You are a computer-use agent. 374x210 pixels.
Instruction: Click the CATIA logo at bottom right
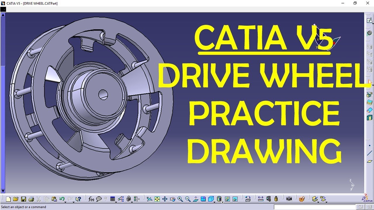[x=367, y=198]
